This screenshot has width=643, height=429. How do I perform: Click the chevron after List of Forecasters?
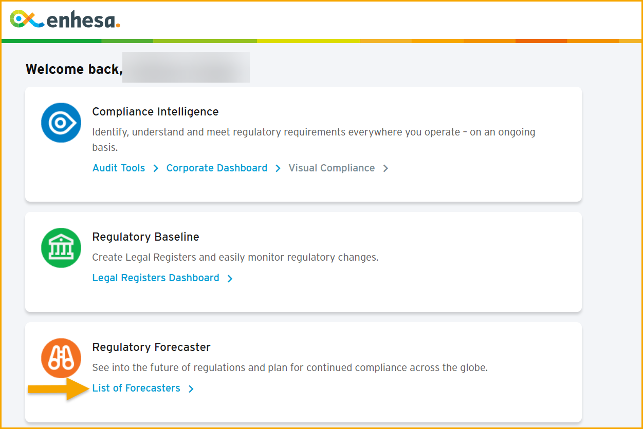[x=191, y=389]
